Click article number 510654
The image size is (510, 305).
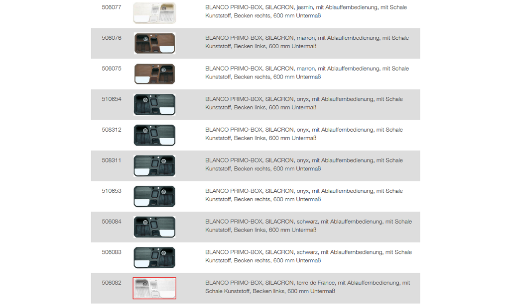tap(112, 99)
